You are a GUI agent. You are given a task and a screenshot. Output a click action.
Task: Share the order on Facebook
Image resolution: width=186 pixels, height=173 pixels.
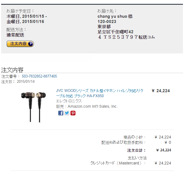tap(61, 113)
